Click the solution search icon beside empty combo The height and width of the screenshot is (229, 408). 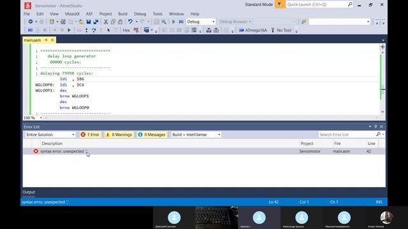click(x=303, y=22)
